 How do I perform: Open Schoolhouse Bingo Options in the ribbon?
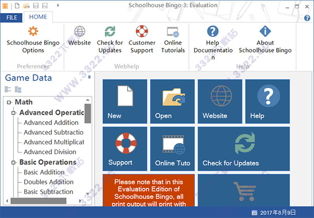(33, 40)
